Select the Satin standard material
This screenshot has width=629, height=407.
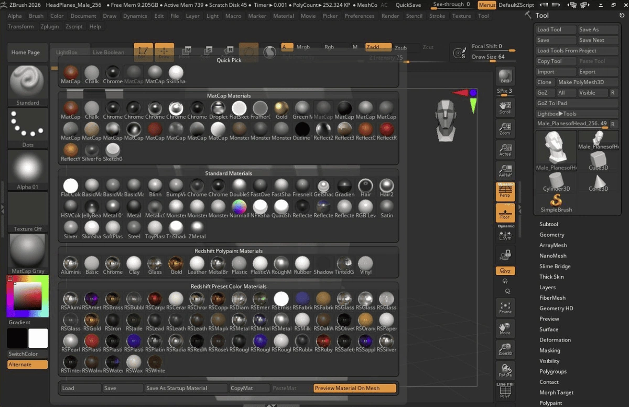pyautogui.click(x=386, y=209)
